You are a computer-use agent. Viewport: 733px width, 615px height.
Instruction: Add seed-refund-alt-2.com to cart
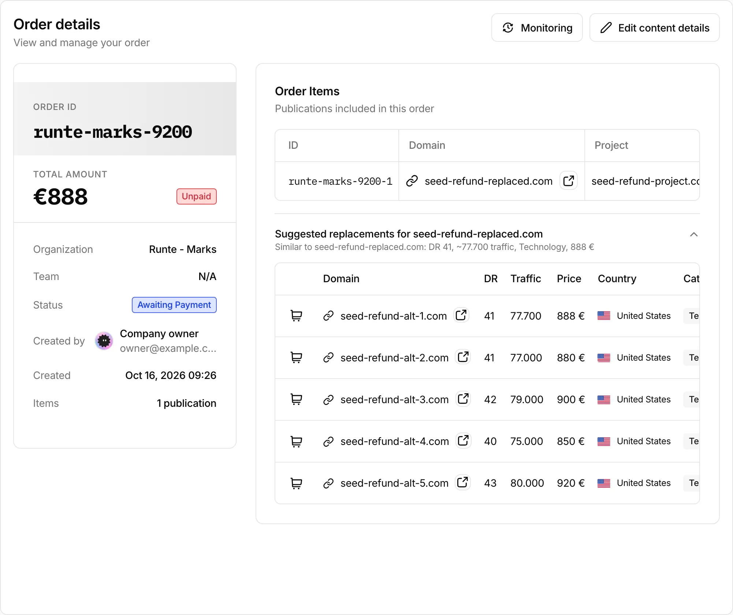coord(296,357)
